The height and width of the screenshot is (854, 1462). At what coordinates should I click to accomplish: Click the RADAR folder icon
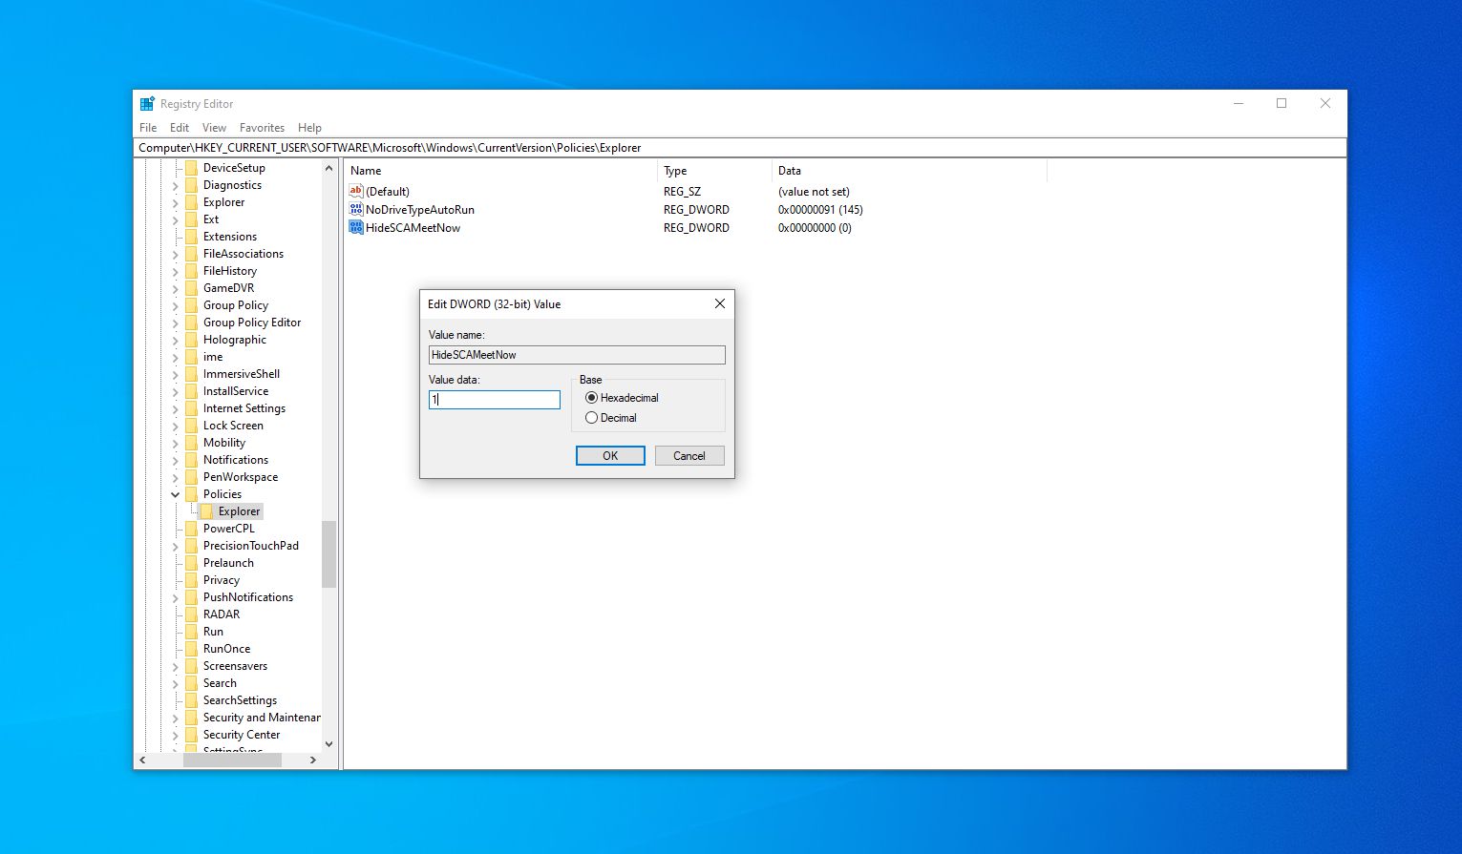click(191, 614)
